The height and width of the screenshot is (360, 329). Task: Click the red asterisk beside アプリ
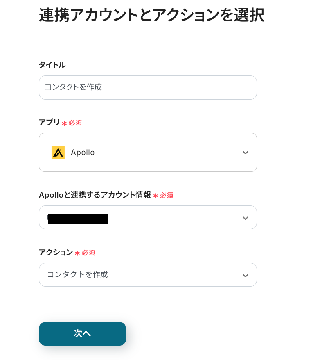click(x=64, y=123)
